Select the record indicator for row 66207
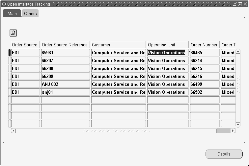The image size is (249, 166). pyautogui.click(x=10, y=60)
